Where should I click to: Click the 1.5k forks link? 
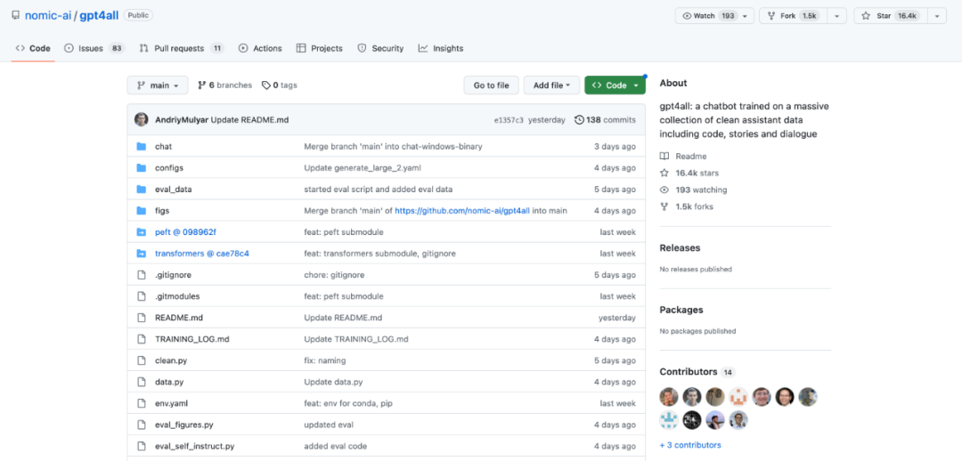pos(695,206)
